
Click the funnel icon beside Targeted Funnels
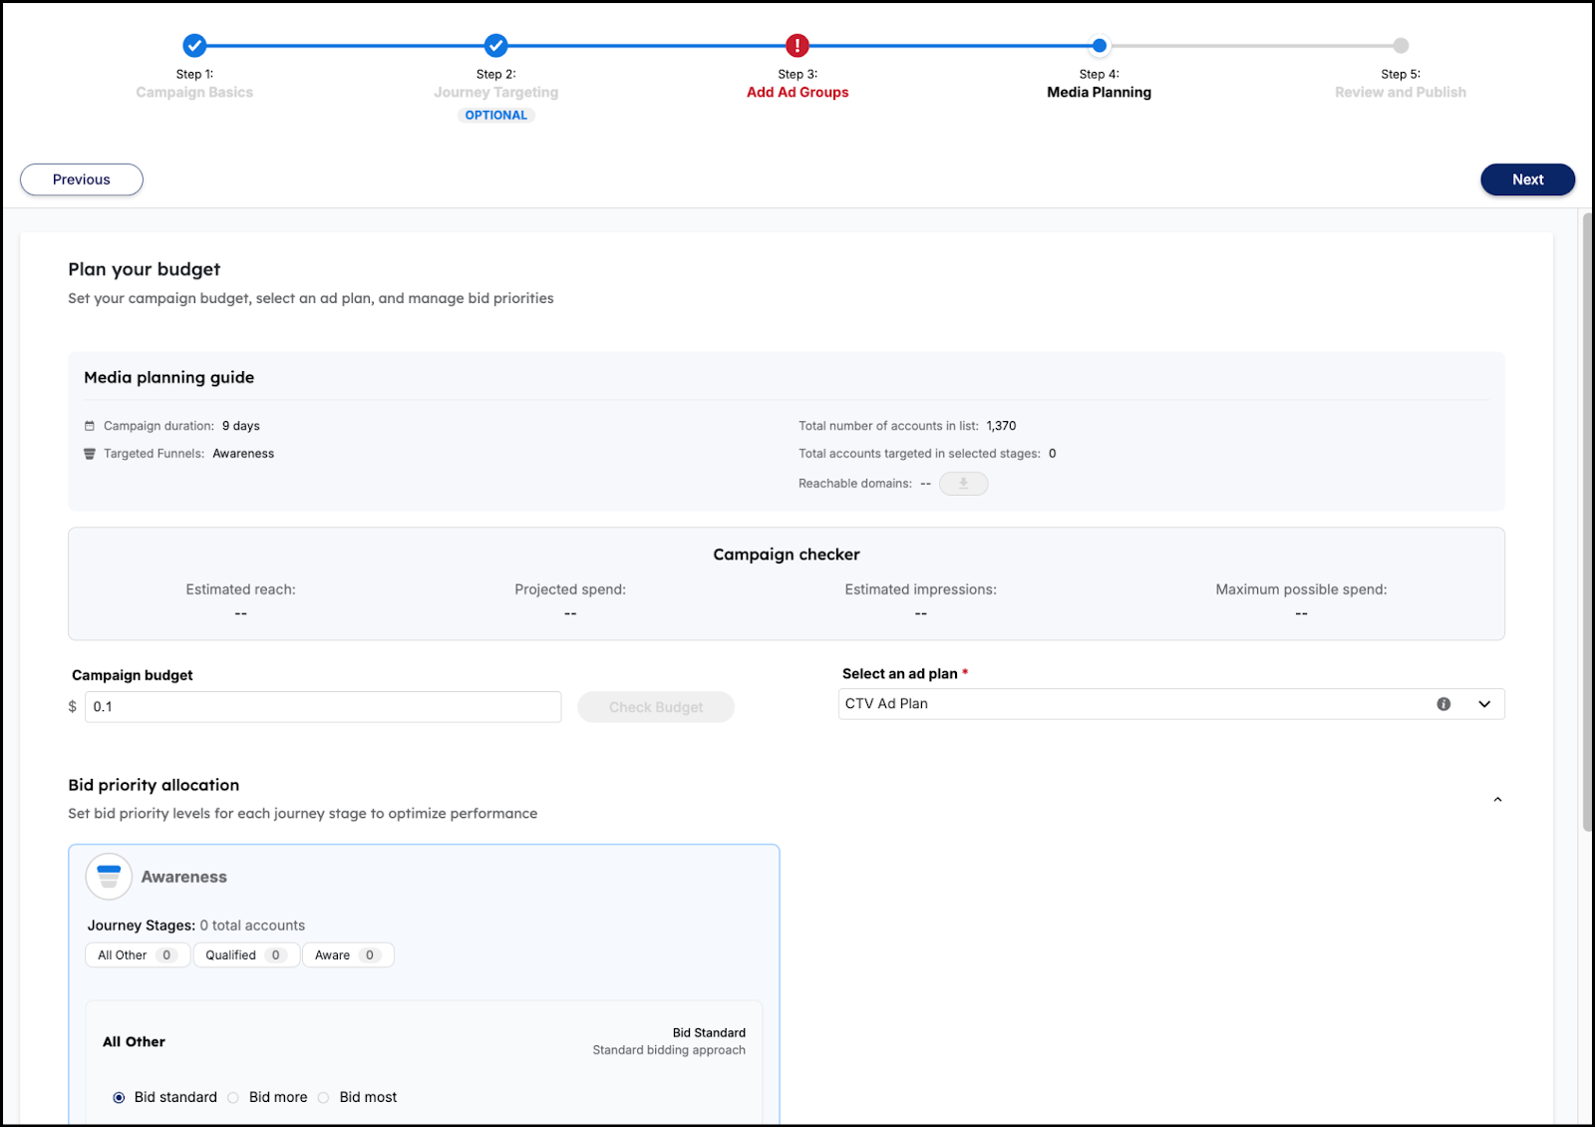90,454
